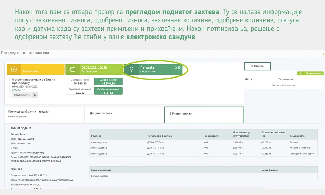The image size is (325, 195).
Task: Select parcel row 005 Грожђе винских сорти
Action: [203, 153]
